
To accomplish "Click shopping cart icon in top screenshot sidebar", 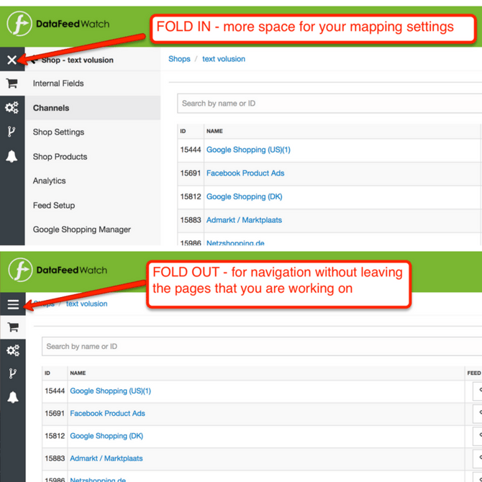I will click(x=12, y=83).
